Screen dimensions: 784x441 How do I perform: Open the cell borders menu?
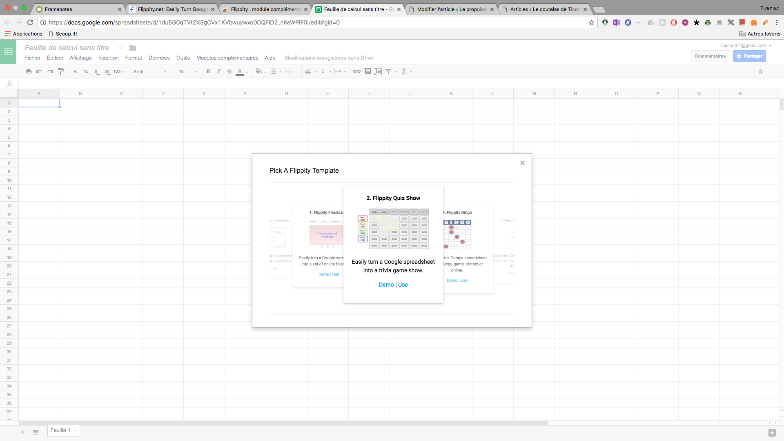pyautogui.click(x=276, y=71)
